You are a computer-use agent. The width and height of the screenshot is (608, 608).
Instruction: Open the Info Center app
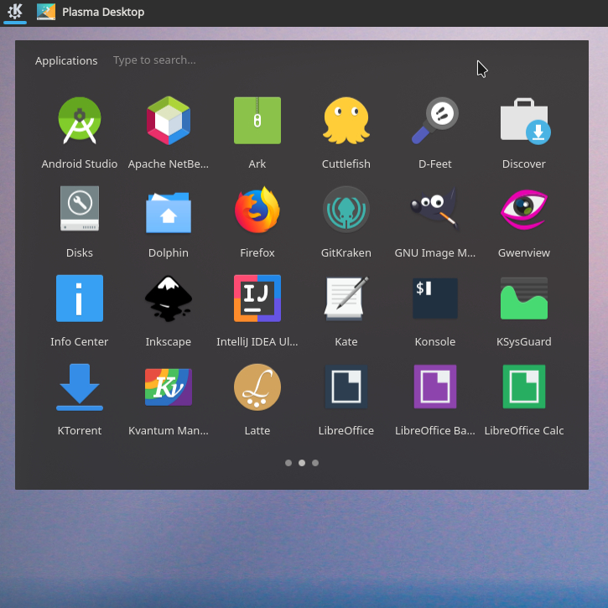(x=80, y=299)
